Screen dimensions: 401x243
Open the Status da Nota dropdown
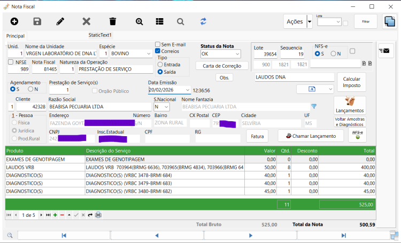(220, 54)
